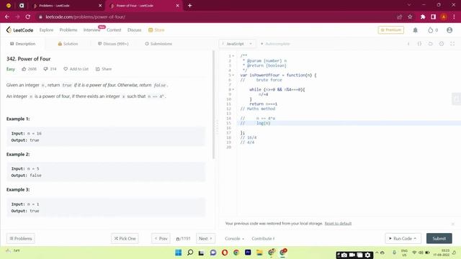Click Contribute link

coord(263,238)
